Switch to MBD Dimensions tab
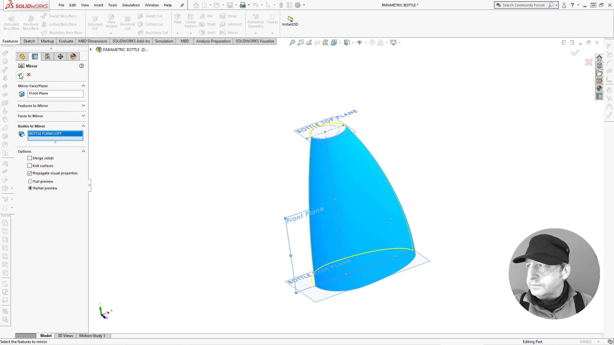Screen dimensions: 614x345 point(93,41)
